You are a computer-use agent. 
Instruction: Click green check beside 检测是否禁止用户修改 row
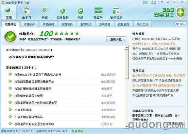10,102
